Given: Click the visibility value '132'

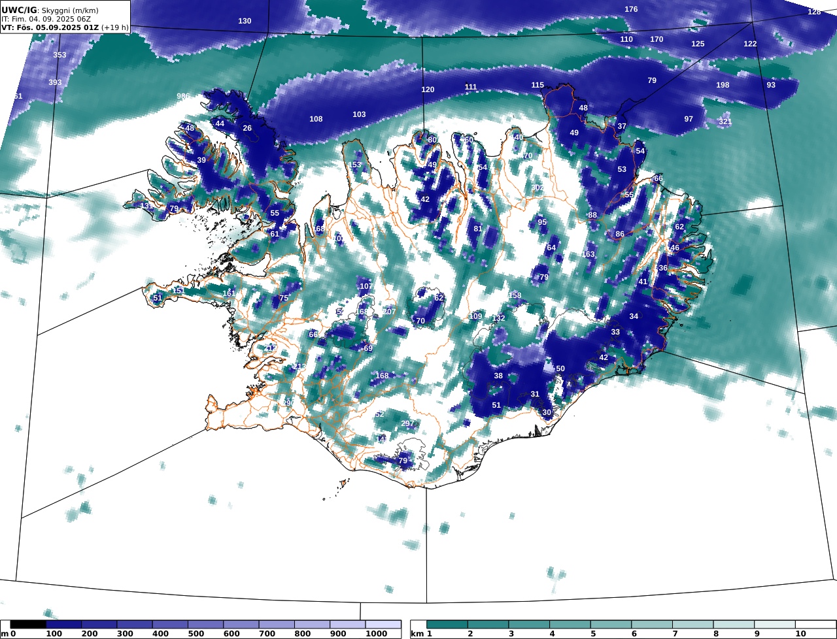Looking at the screenshot, I should 499,318.
